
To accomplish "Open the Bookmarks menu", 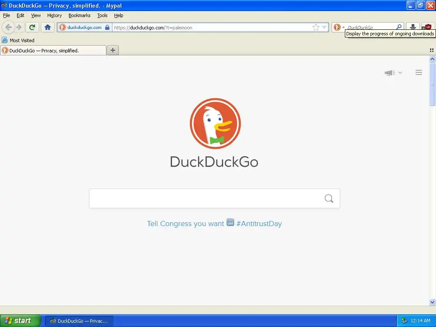I will (80, 15).
